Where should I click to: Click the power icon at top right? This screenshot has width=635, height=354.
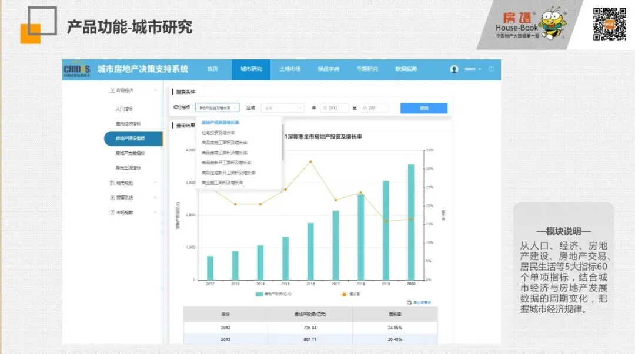click(x=492, y=69)
